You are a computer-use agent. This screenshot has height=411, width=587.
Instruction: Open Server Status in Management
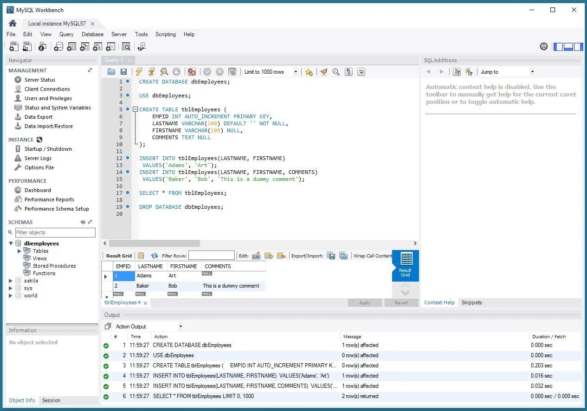tap(40, 80)
